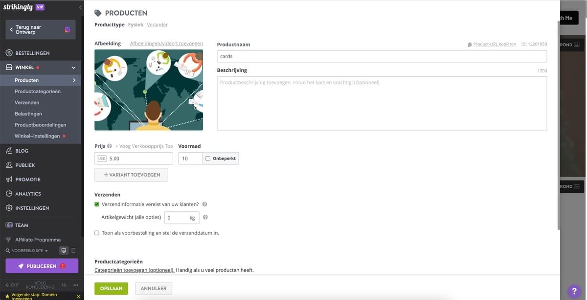
Task: Click the help icon next to Prijs
Action: 110,146
